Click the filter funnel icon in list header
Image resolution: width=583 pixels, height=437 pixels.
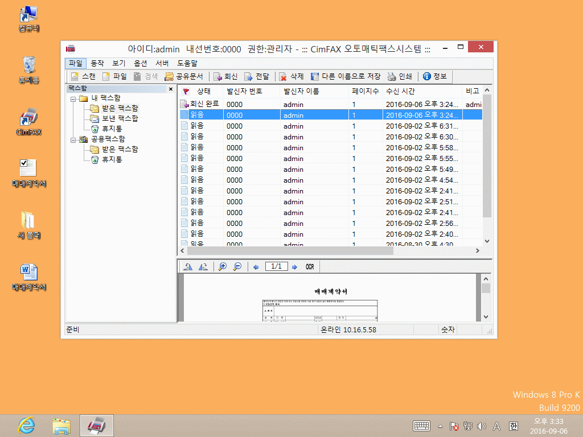click(x=186, y=92)
